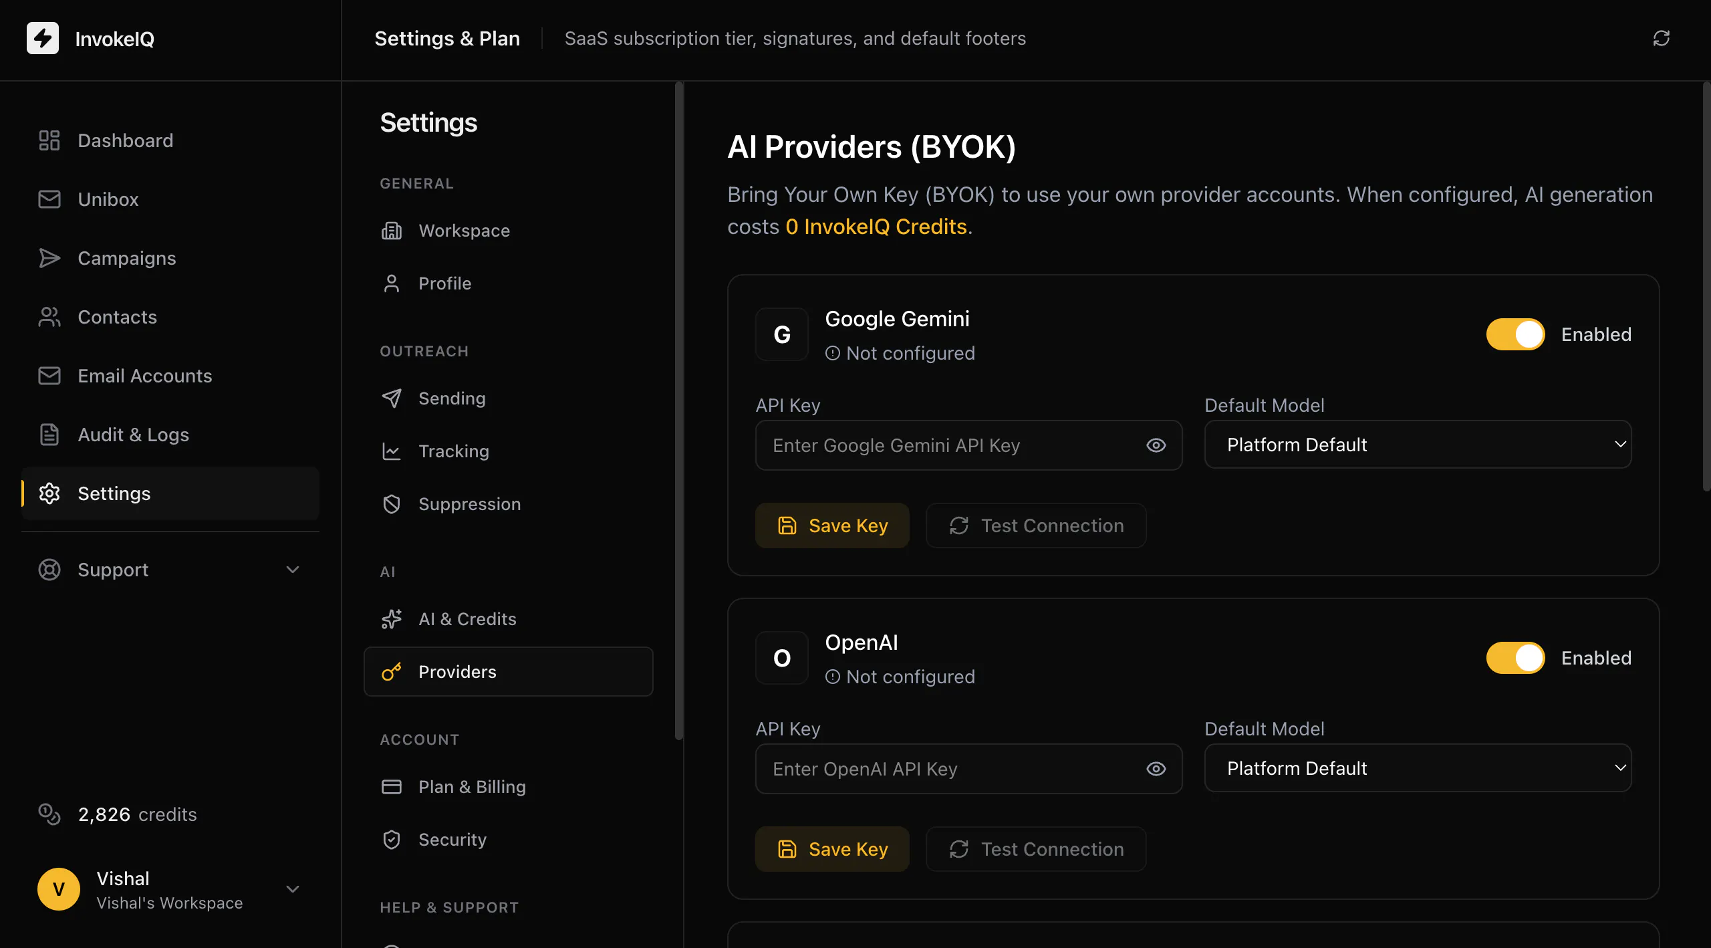Image resolution: width=1711 pixels, height=948 pixels.
Task: Save the Google Gemini key
Action: 833,525
